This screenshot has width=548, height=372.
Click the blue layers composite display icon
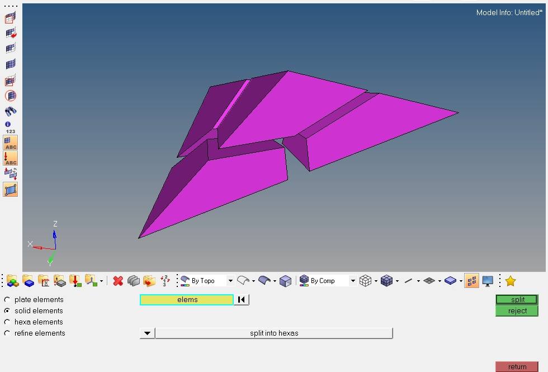(x=450, y=281)
